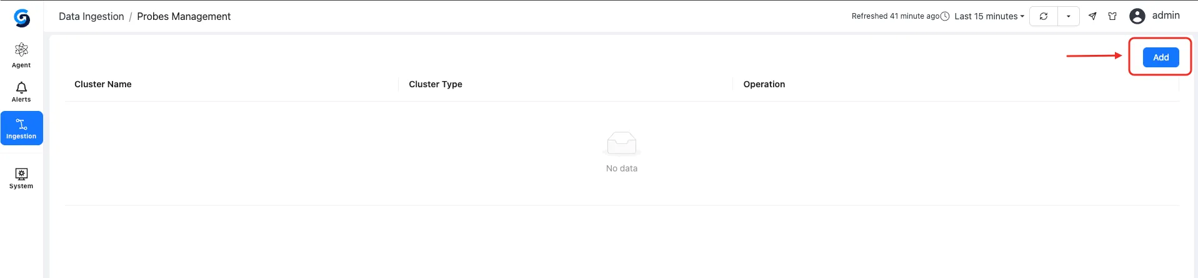The image size is (1198, 278).
Task: Open the System settings section
Action: point(21,178)
